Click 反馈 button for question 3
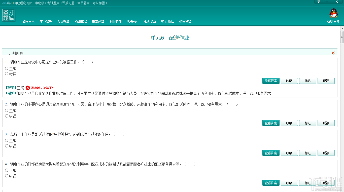This screenshot has height=192, width=344. (326, 153)
